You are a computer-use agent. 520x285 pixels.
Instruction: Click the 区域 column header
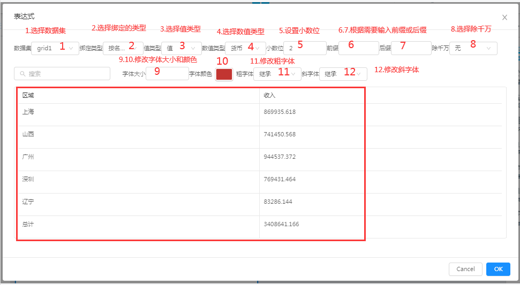coord(138,95)
